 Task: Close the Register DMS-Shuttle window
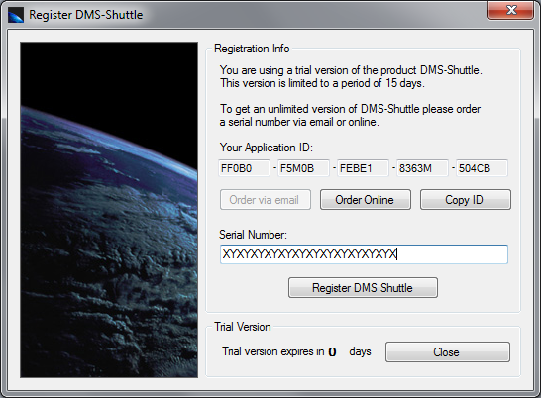click(x=511, y=10)
